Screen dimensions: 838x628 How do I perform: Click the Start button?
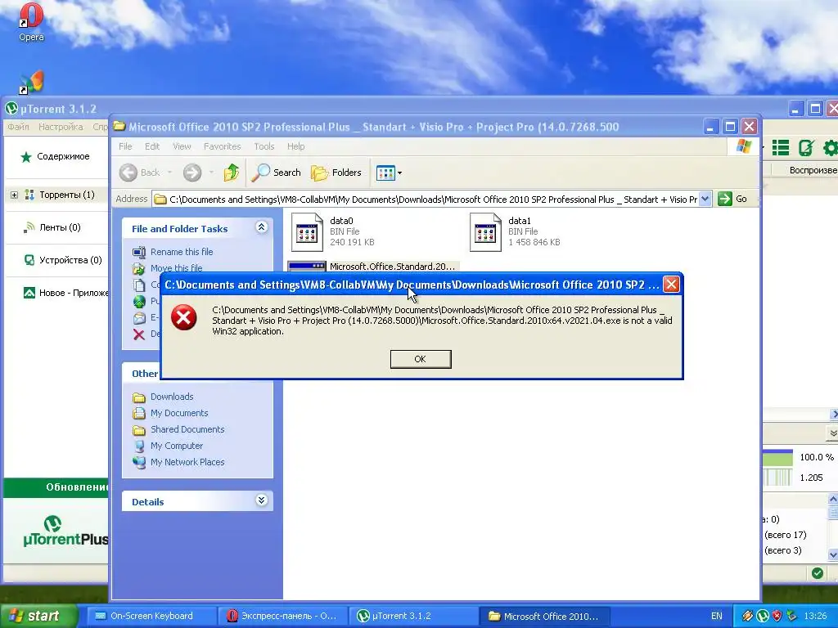(38, 616)
